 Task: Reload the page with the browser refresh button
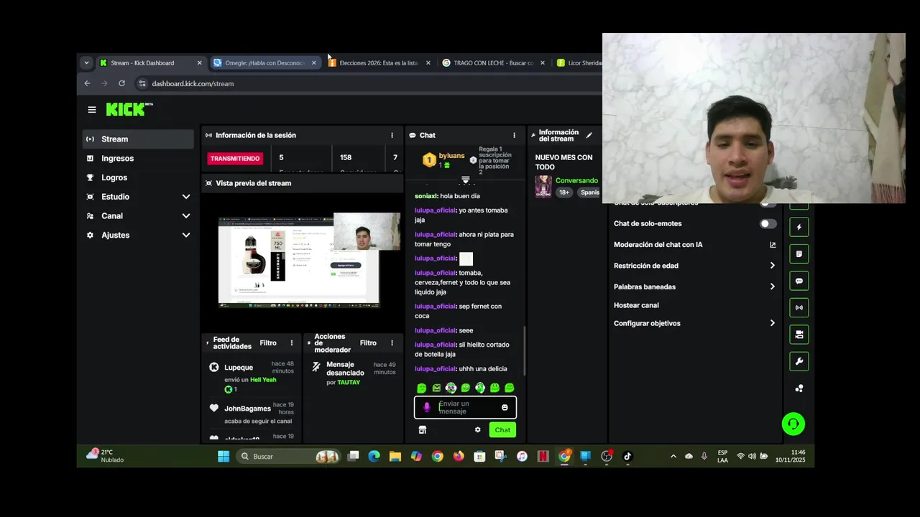pos(121,83)
